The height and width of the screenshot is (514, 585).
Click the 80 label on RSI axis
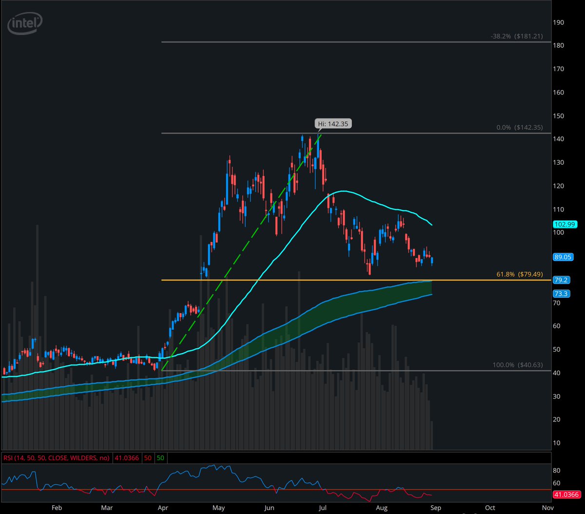tap(557, 471)
